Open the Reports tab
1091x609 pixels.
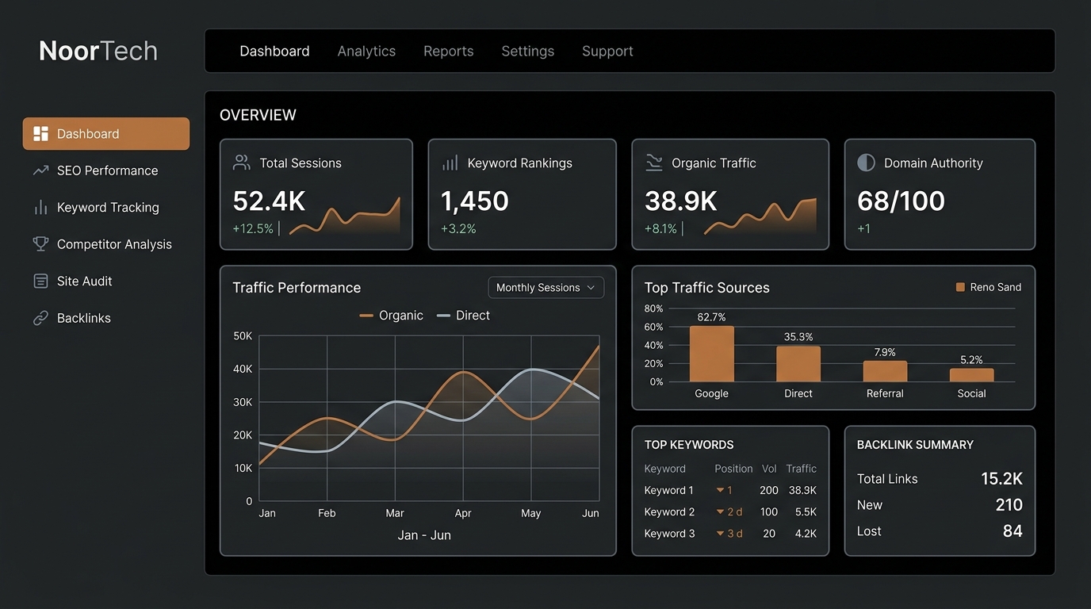pyautogui.click(x=449, y=51)
